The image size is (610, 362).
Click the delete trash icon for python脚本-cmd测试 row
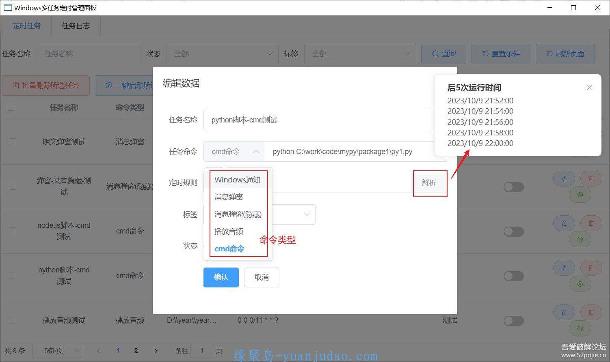point(591,268)
